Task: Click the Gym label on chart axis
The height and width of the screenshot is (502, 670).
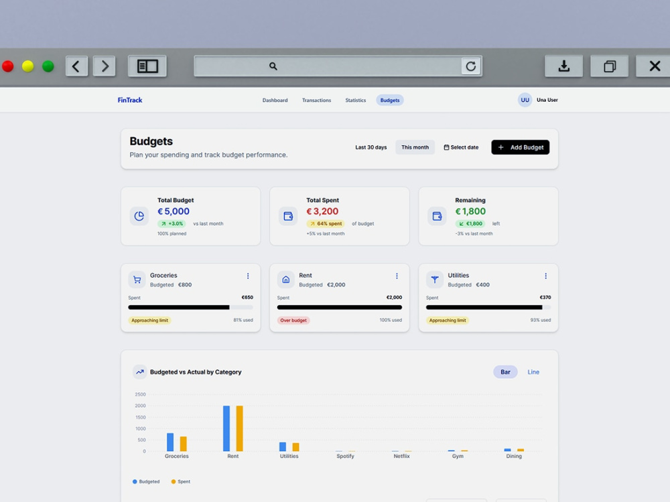Action: (x=458, y=456)
